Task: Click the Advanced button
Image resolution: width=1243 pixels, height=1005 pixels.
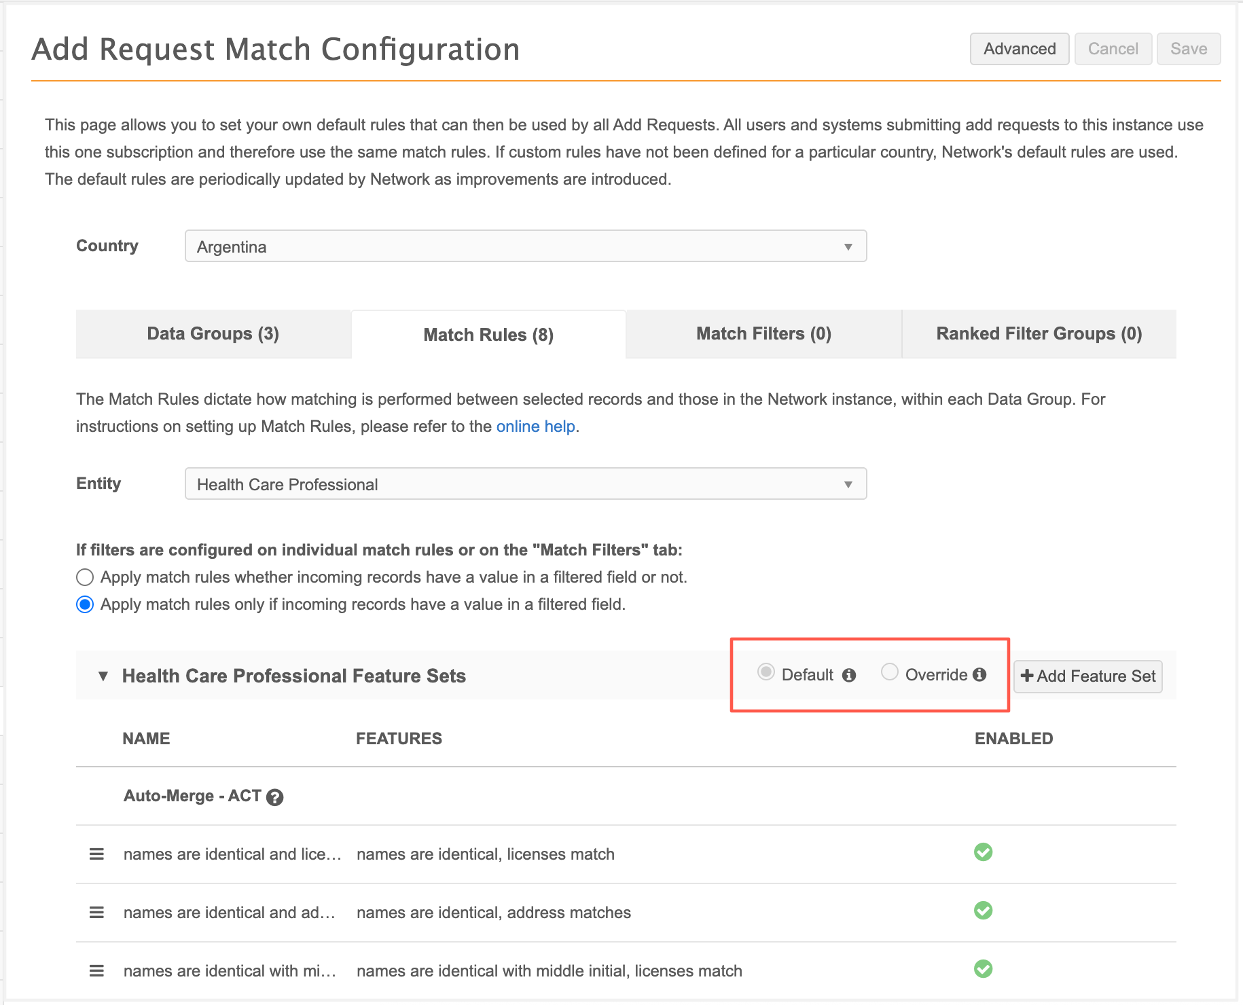Action: [1019, 49]
